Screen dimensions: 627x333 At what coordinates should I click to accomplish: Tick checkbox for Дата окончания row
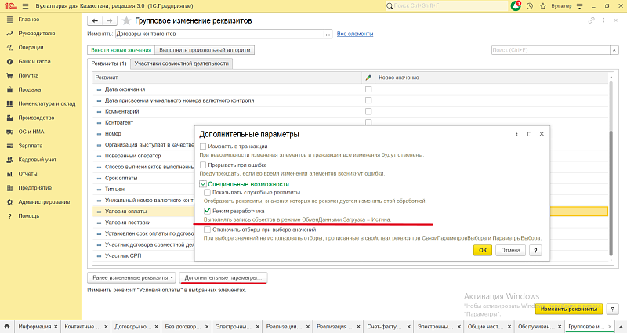(x=368, y=89)
